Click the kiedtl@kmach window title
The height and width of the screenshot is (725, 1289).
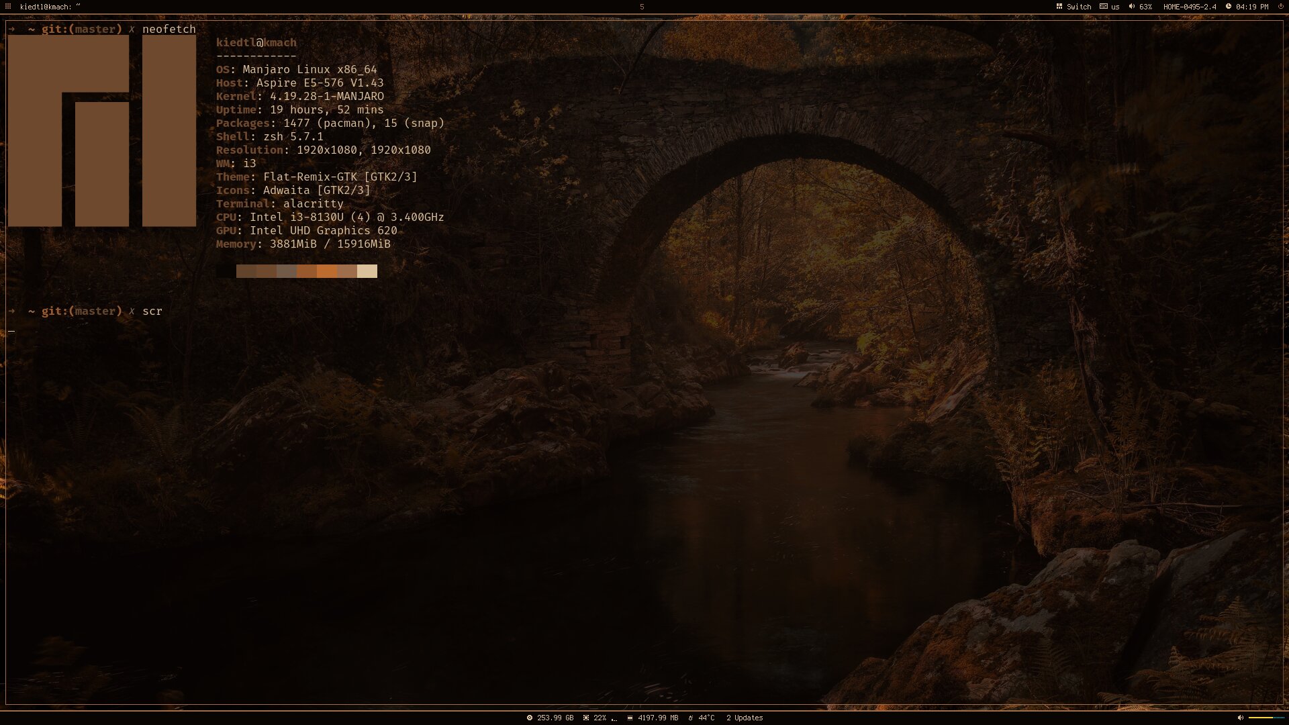tap(47, 6)
